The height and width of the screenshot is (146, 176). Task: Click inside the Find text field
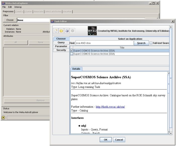104,43
